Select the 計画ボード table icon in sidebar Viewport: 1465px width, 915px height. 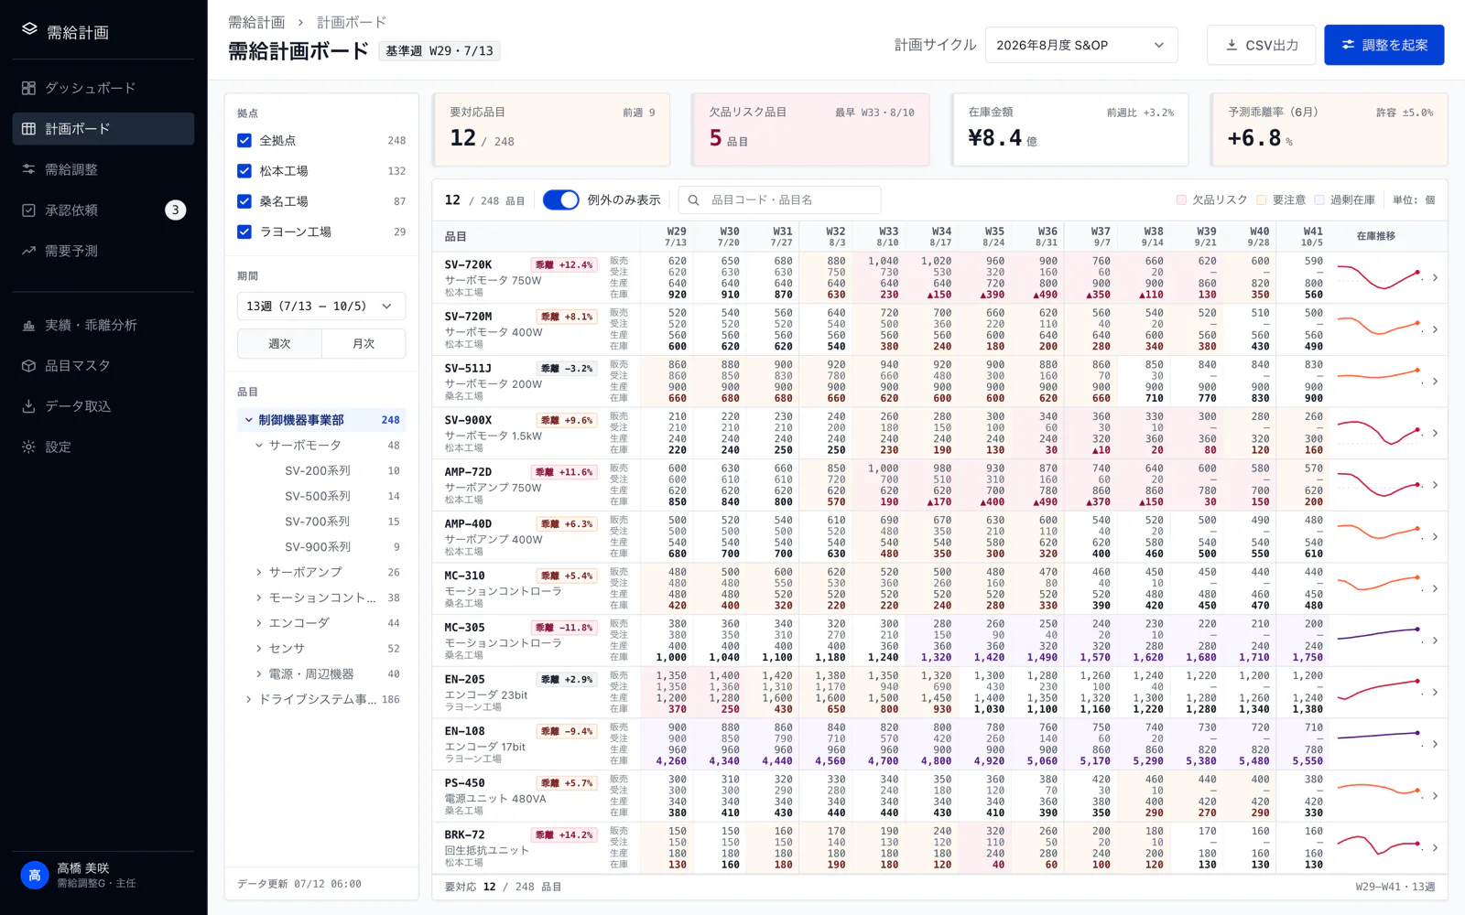pos(28,129)
